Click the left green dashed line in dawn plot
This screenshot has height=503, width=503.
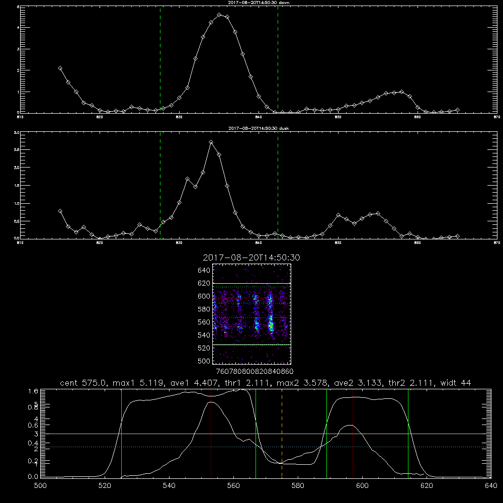(160, 59)
